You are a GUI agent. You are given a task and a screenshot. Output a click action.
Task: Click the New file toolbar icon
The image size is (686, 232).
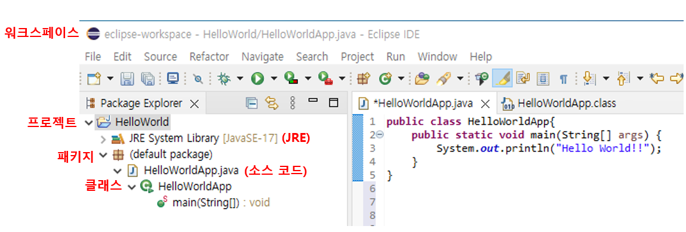[94, 79]
